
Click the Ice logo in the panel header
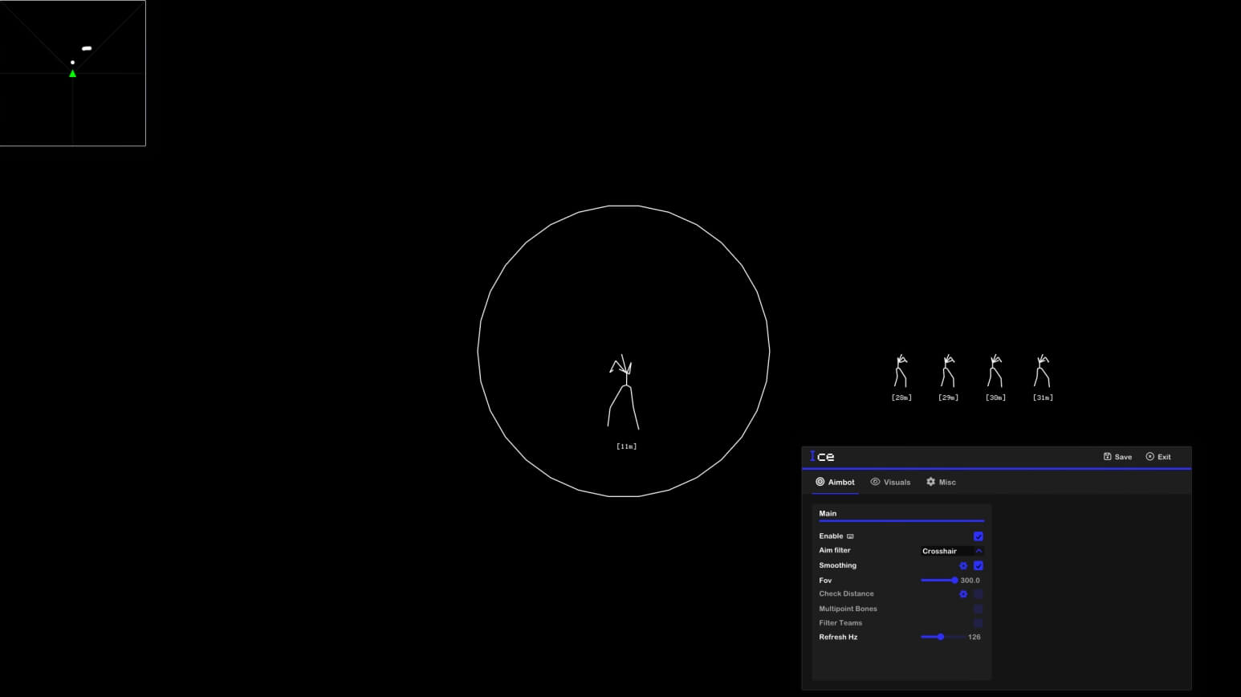coord(822,457)
